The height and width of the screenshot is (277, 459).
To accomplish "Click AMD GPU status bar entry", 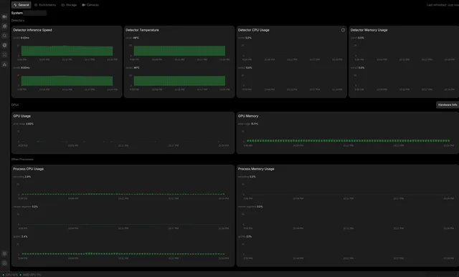I will pyautogui.click(x=31, y=275).
